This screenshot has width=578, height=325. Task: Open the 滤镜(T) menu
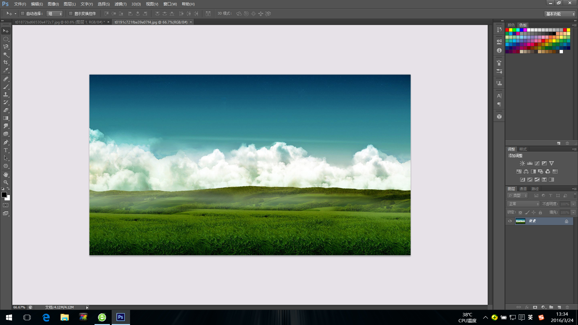point(120,4)
